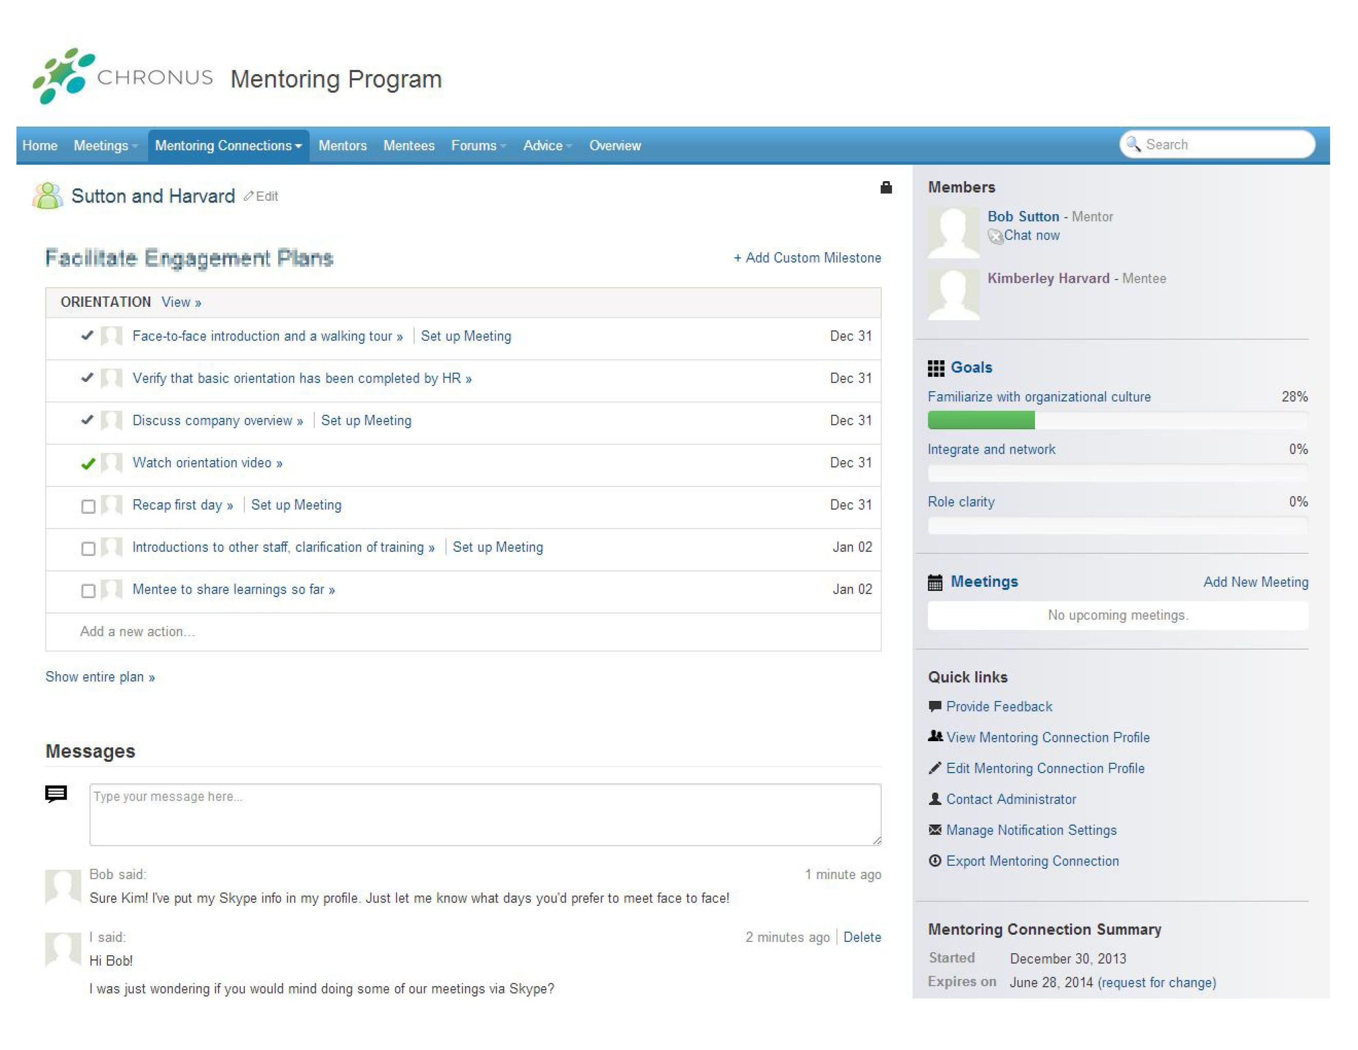The height and width of the screenshot is (1050, 1358).
Task: Click the avatar on Recap first day row
Action: pyautogui.click(x=111, y=505)
